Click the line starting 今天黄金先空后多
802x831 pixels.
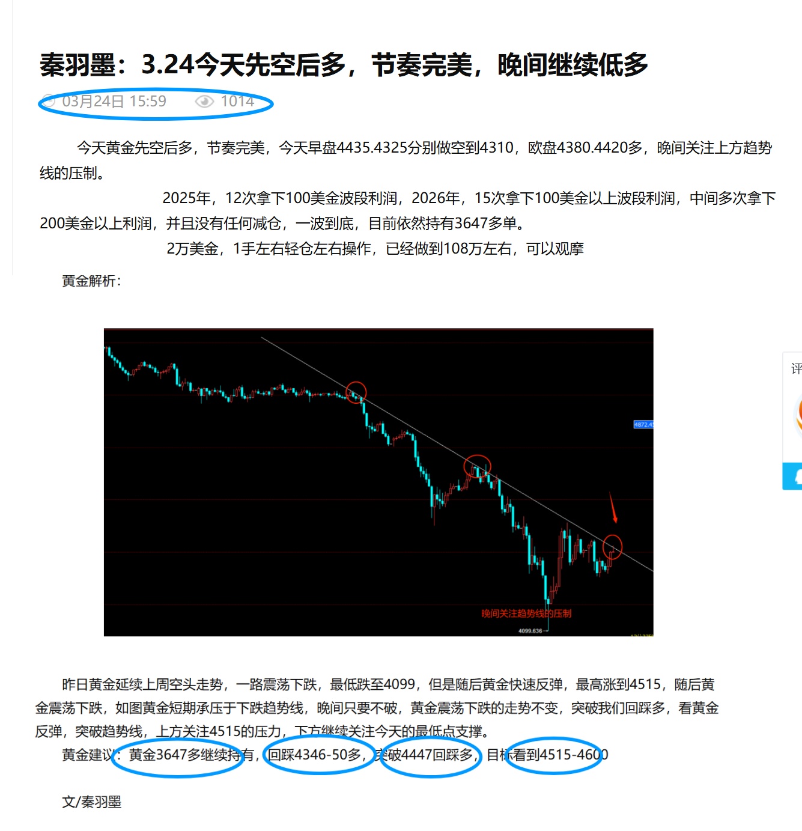424,148
